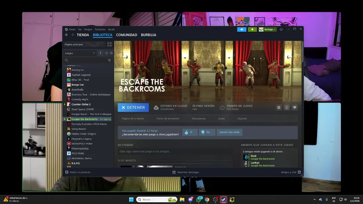Open the Ver menu
This screenshot has width=363, height=204.
pyautogui.click(x=80, y=29)
